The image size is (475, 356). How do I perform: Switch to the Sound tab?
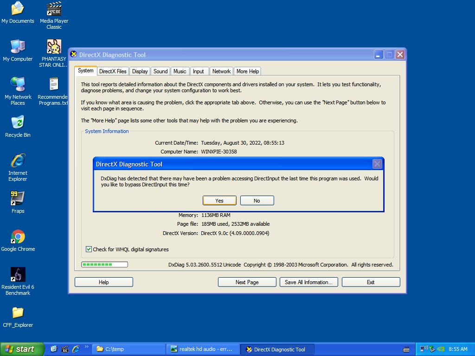tap(160, 71)
